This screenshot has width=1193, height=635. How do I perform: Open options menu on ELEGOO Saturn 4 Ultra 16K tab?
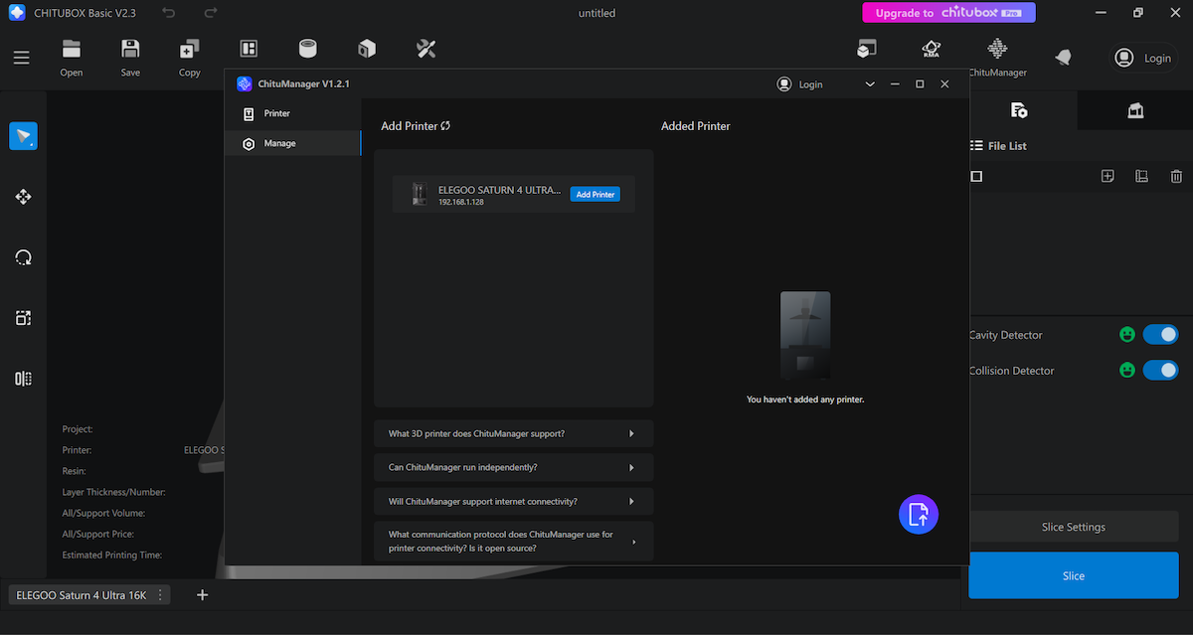[160, 595]
